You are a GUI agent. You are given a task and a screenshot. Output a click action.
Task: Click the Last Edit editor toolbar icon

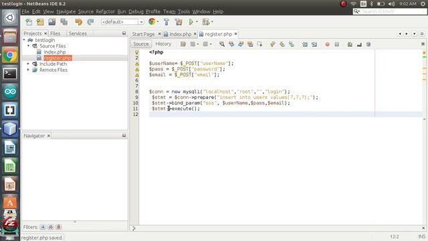click(x=183, y=44)
